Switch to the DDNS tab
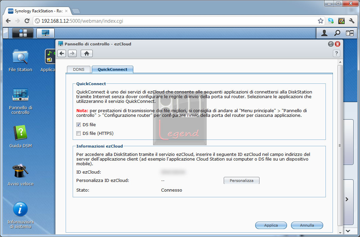This screenshot has height=237, width=360. pyautogui.click(x=78, y=69)
